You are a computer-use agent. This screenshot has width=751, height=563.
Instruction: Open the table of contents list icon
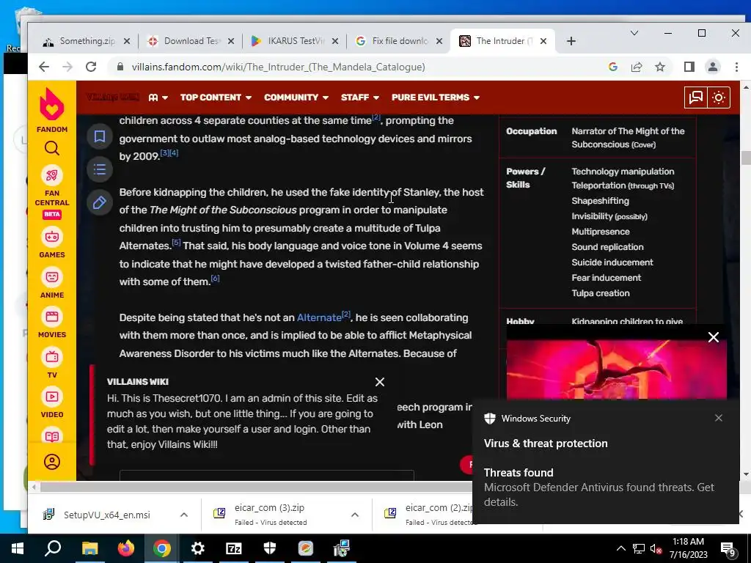[x=100, y=169]
